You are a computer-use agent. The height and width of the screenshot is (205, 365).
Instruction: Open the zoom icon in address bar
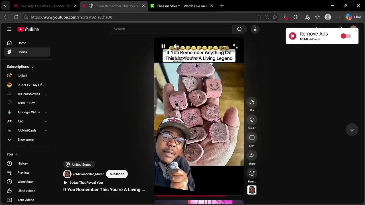(x=267, y=17)
